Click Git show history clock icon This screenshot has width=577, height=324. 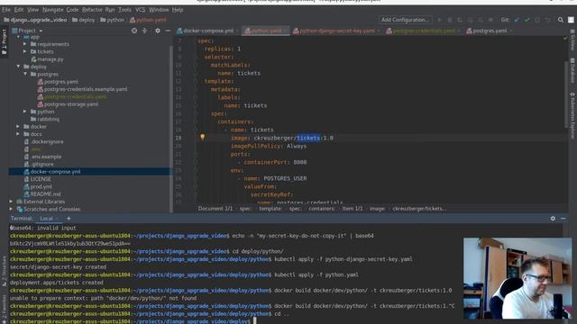pyautogui.click(x=537, y=20)
